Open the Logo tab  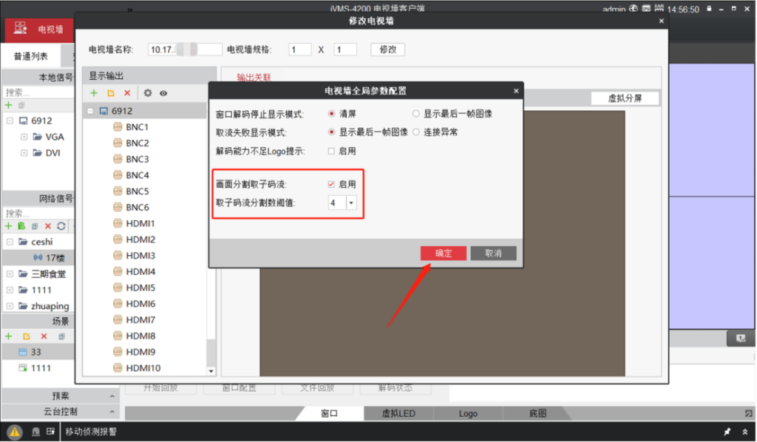(468, 414)
